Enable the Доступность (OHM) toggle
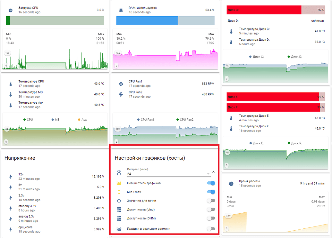The width and height of the screenshot is (332, 238). coord(211,218)
